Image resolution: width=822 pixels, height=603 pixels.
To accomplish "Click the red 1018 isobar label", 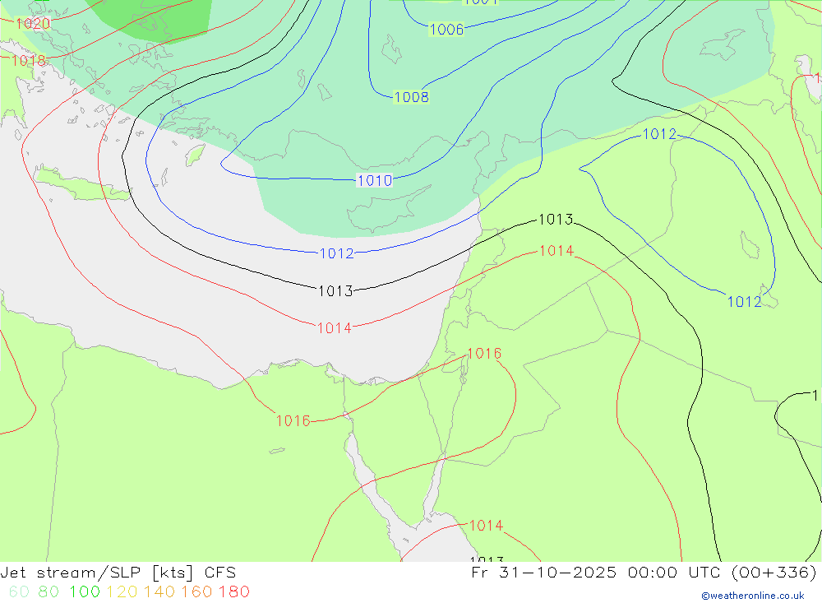I will pyautogui.click(x=29, y=61).
